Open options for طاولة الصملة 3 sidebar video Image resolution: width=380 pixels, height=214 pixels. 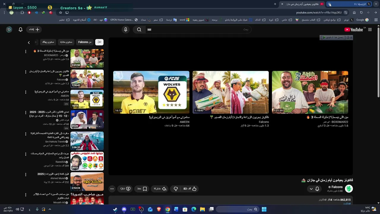26,51
